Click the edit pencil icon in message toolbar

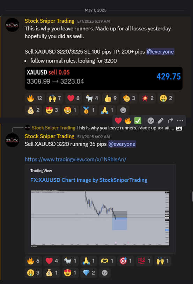pyautogui.click(x=161, y=121)
